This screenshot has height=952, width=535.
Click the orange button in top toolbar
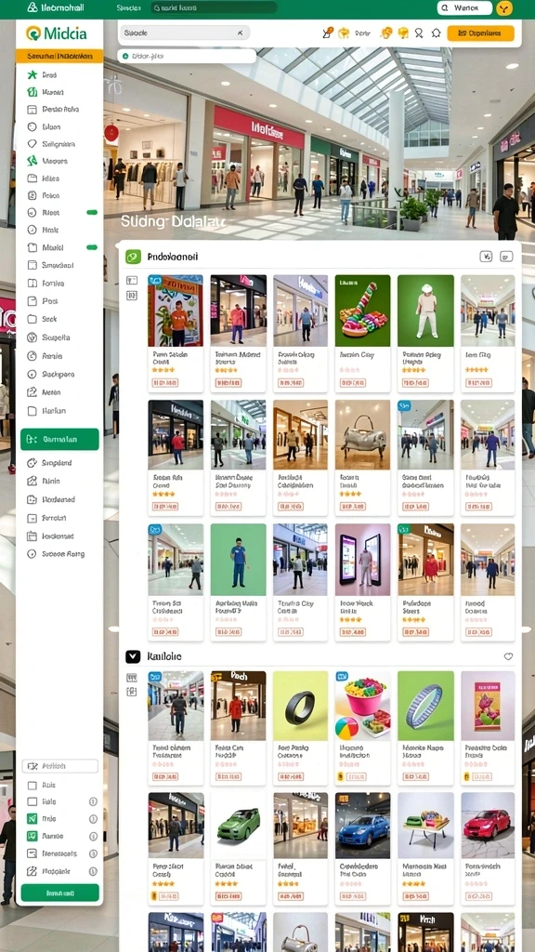pos(480,33)
